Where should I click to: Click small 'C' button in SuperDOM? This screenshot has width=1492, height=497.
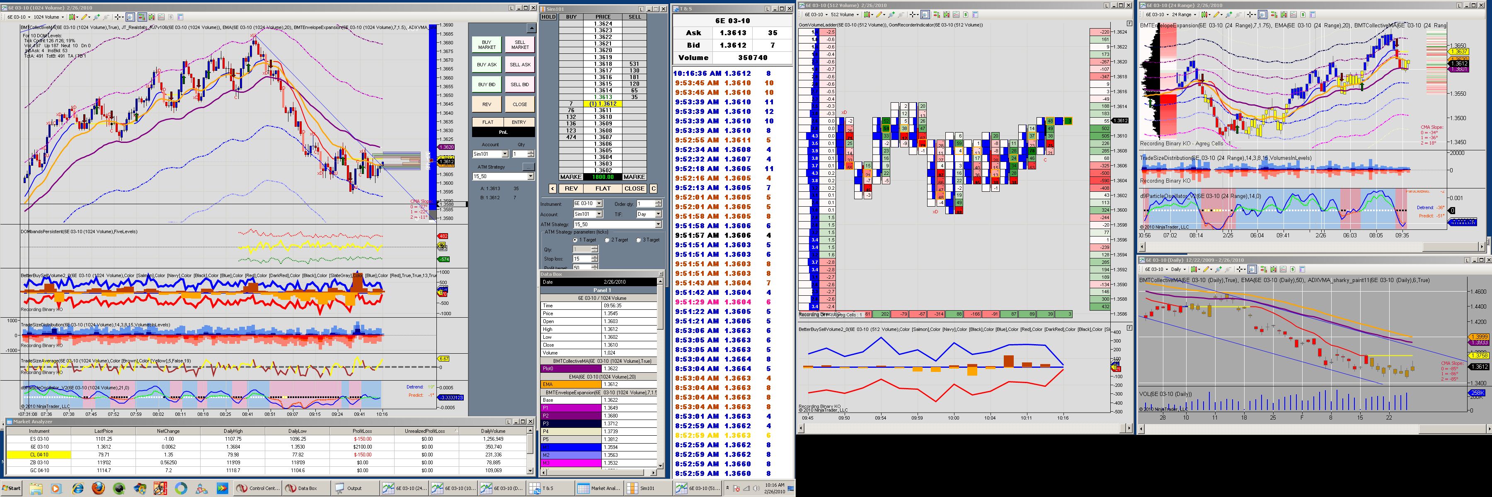pyautogui.click(x=653, y=188)
